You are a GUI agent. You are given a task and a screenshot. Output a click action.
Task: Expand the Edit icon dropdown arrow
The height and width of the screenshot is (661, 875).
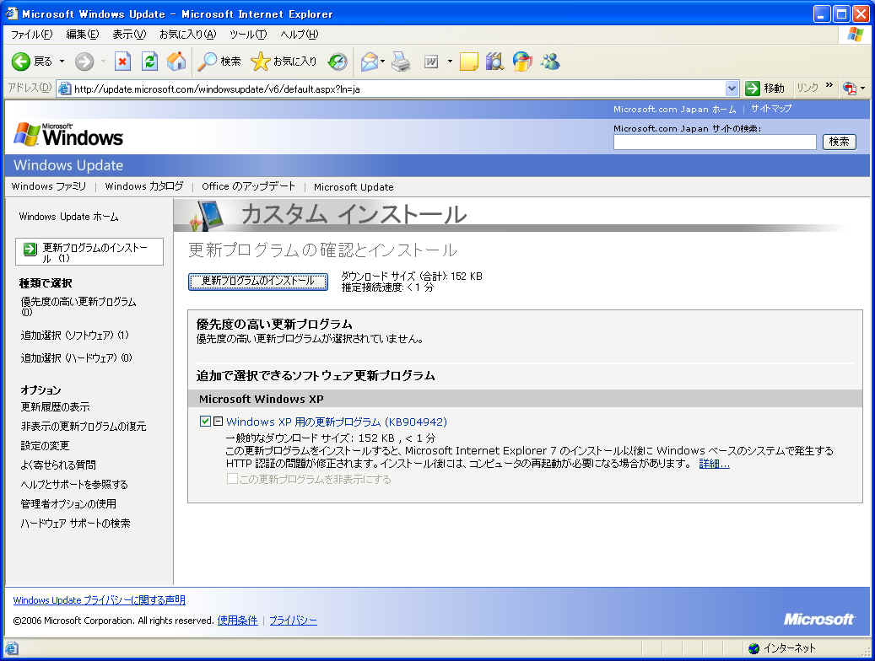(x=450, y=62)
